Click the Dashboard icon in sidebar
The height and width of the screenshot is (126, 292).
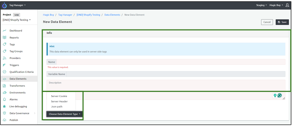click(4, 31)
